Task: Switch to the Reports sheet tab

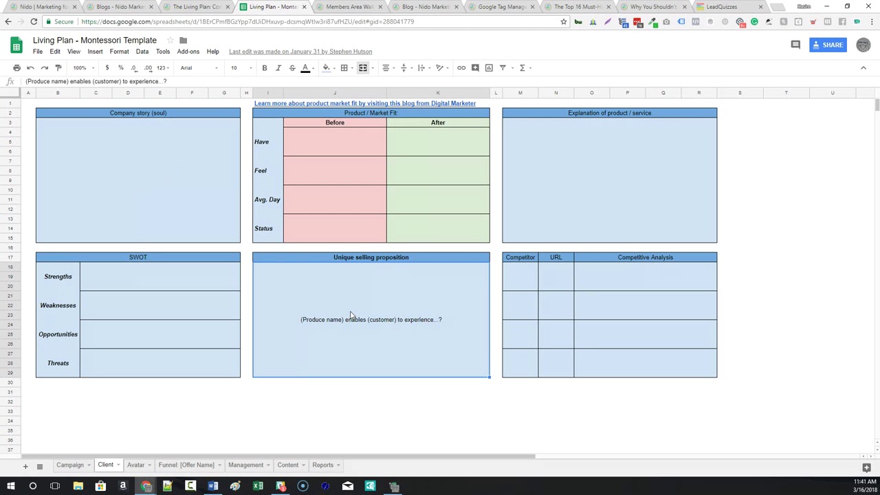Action: click(322, 465)
